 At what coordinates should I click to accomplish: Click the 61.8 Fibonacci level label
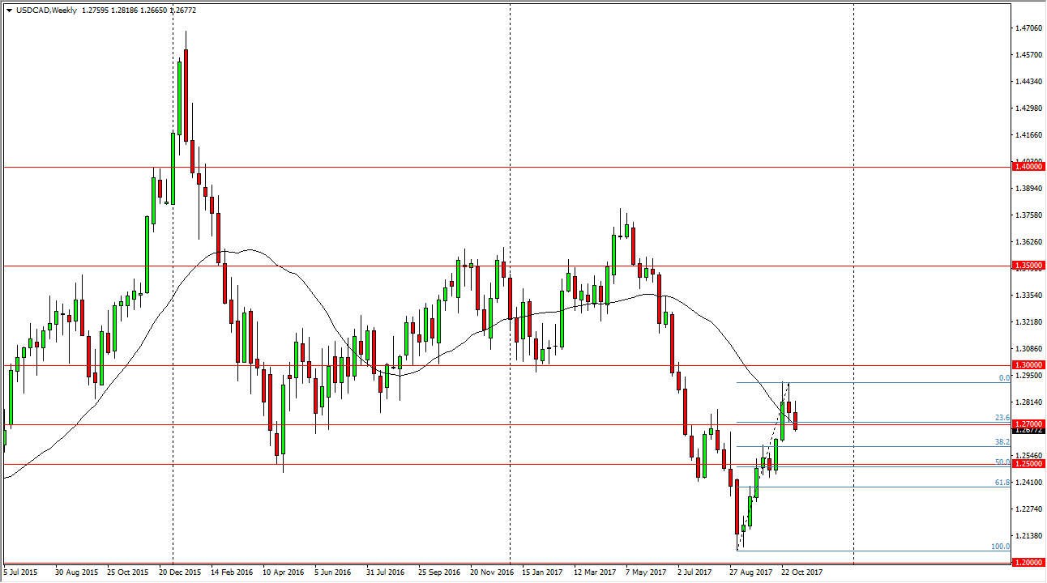pos(1002,483)
